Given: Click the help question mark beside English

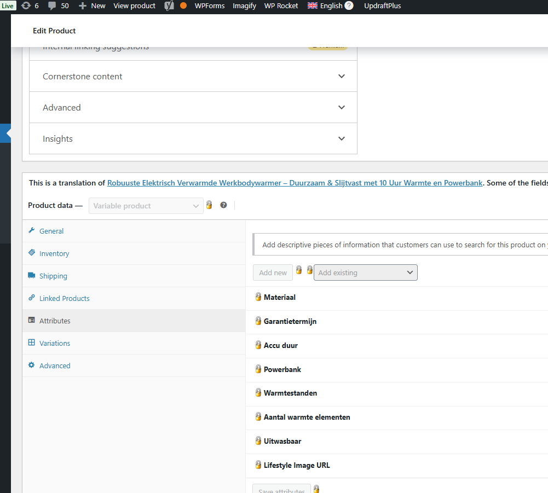Looking at the screenshot, I should pyautogui.click(x=349, y=5).
